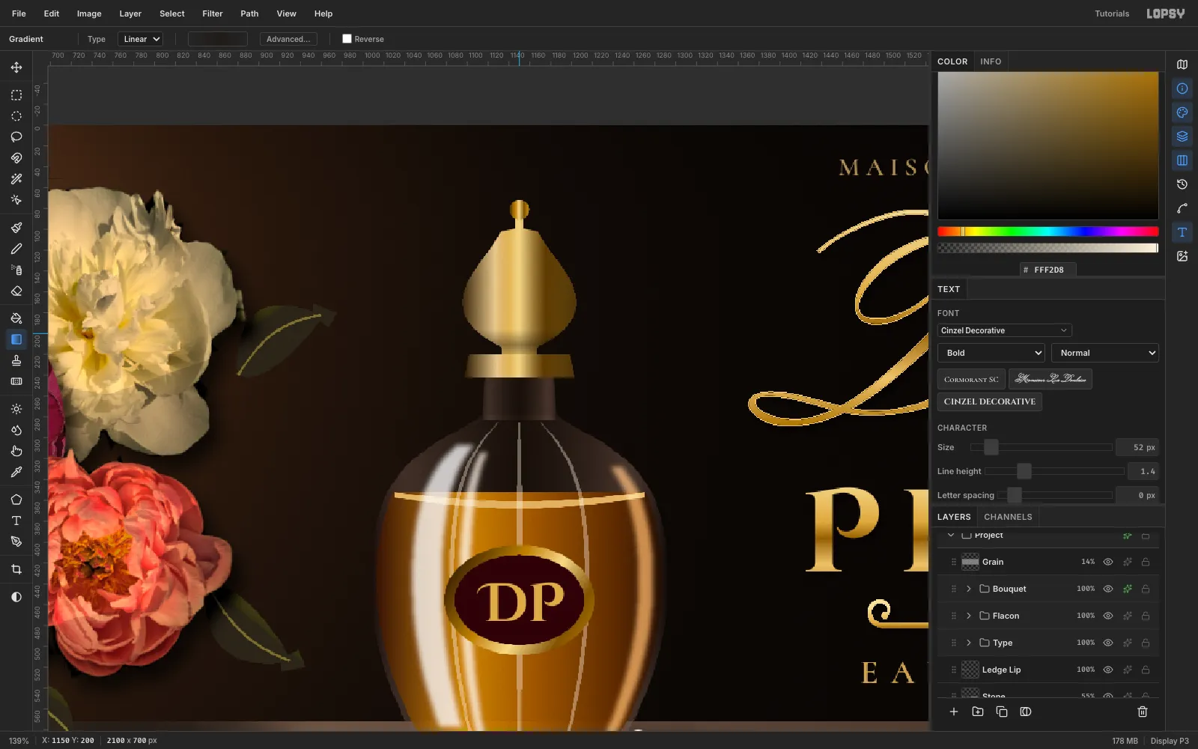This screenshot has width=1198, height=749.
Task: Choose the Eraser tool
Action: click(x=16, y=291)
